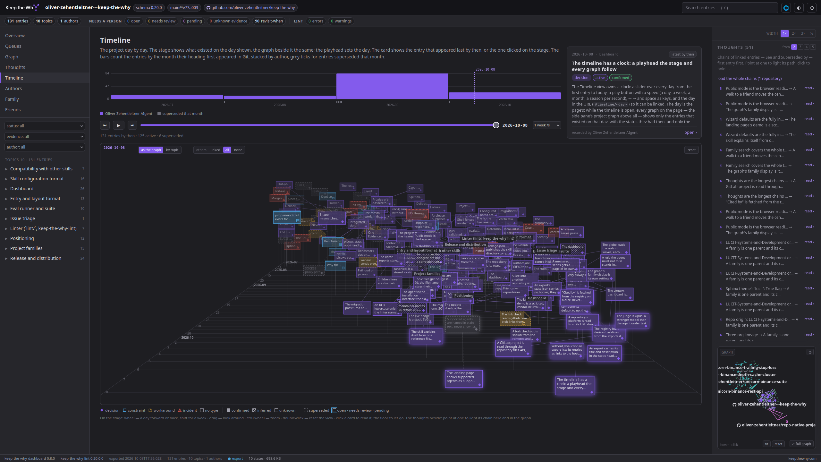Screen dimensions: 821x462
Task: Go to the Graph page
Action: pyautogui.click(x=45, y=57)
